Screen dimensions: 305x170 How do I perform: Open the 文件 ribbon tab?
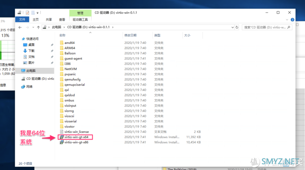pos(22,19)
